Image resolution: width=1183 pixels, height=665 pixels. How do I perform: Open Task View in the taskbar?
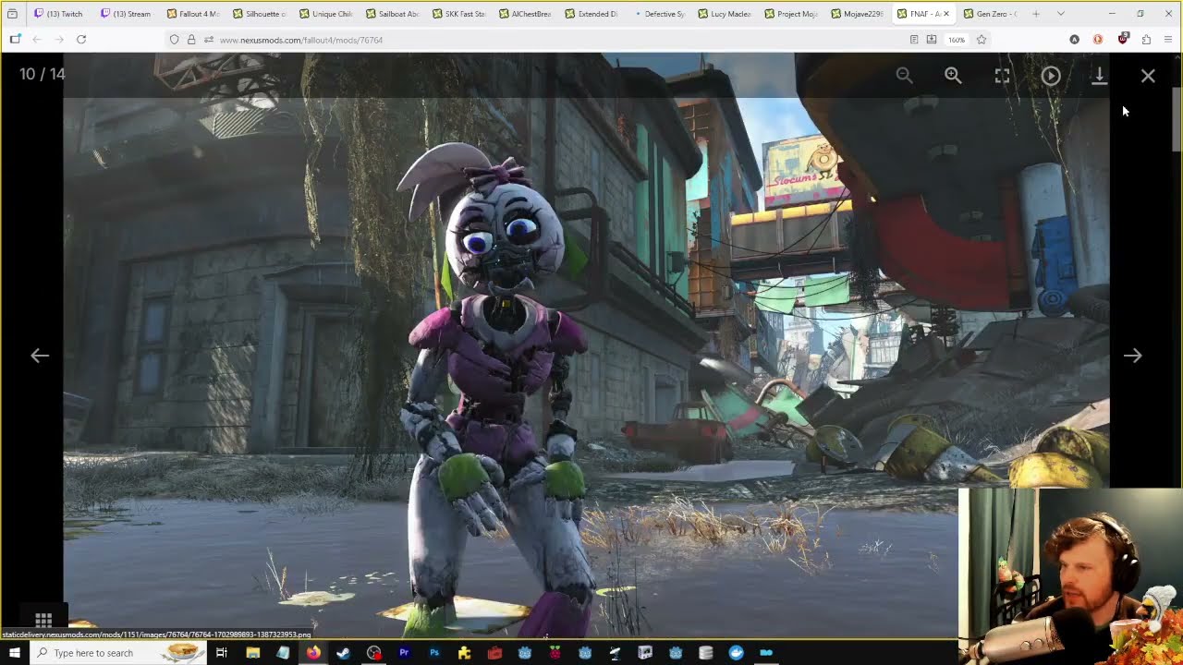click(222, 653)
